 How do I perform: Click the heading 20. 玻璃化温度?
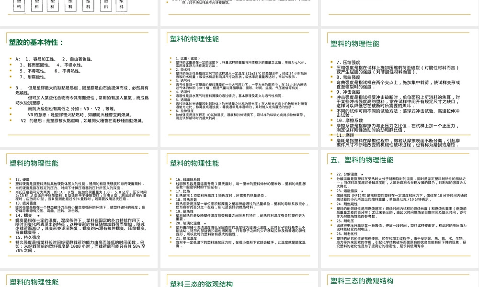[x=188, y=223]
